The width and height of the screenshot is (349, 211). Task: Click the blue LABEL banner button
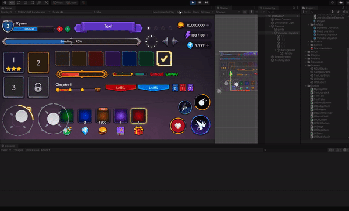[x=154, y=88]
